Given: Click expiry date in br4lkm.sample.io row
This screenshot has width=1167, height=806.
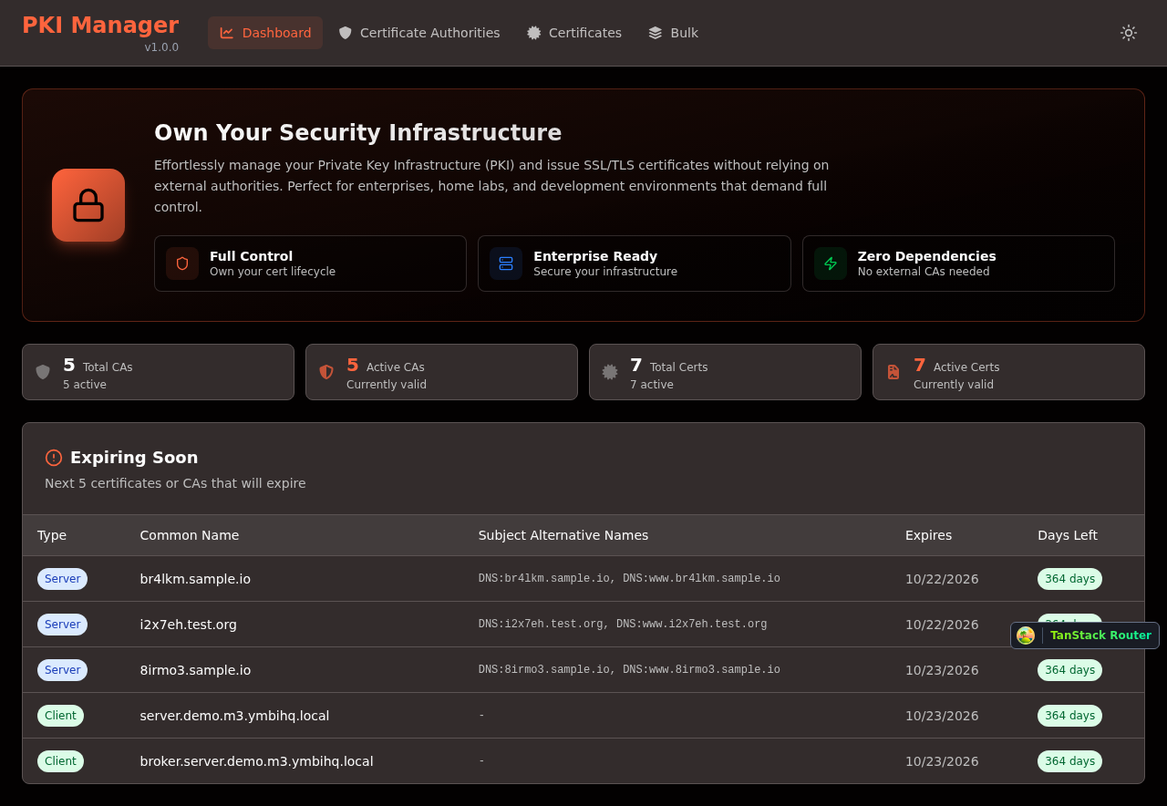Looking at the screenshot, I should coord(942,579).
